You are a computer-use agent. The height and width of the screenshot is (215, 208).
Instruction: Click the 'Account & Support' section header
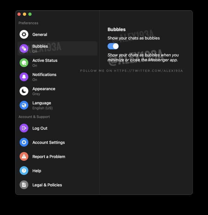click(x=34, y=117)
